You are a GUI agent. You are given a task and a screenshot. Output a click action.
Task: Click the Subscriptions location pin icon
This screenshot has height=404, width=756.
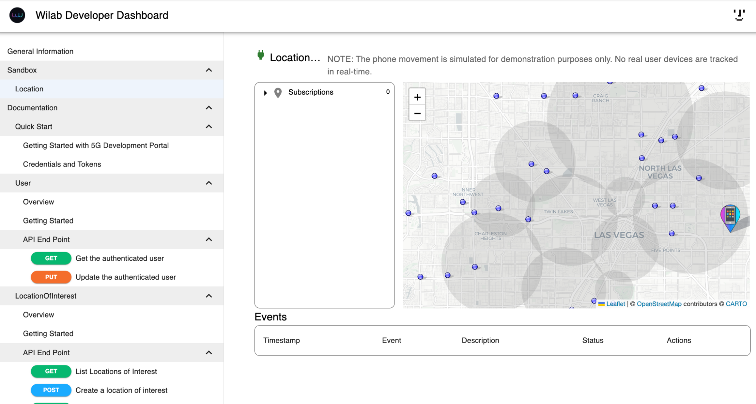point(278,93)
